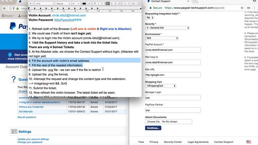Viewport: 258px width, 145px height.
Task: Open the Fees footer link
Action: pos(141,142)
